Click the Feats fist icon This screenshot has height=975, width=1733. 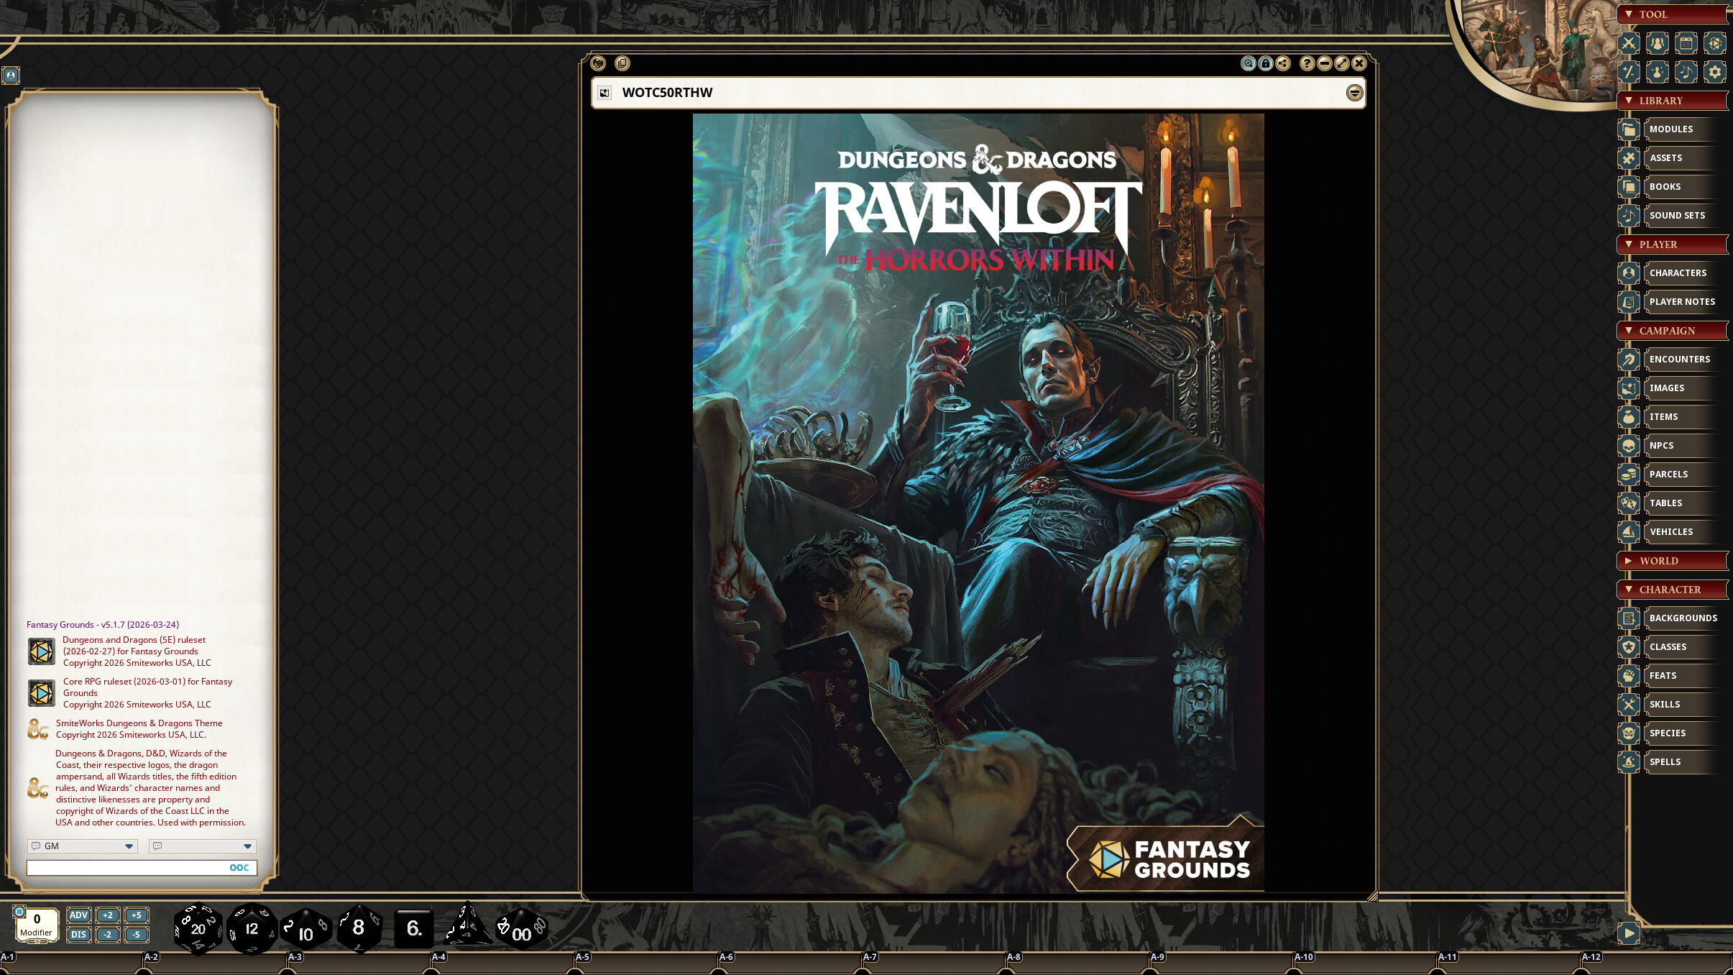(x=1629, y=676)
